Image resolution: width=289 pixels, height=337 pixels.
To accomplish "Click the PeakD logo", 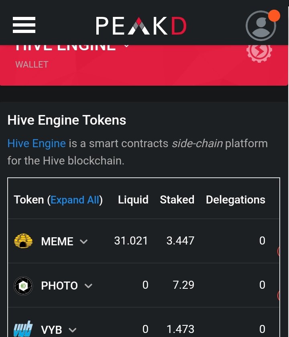I will (x=141, y=26).
